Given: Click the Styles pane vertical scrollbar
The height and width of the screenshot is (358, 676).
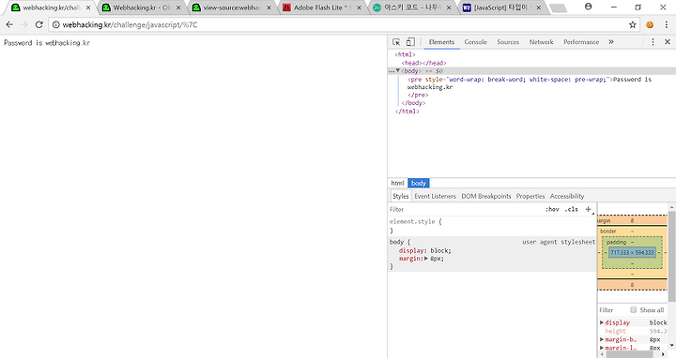Looking at the screenshot, I should point(671,258).
